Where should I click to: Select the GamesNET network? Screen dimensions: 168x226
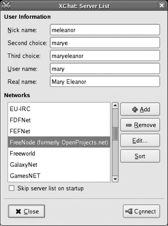point(59,176)
